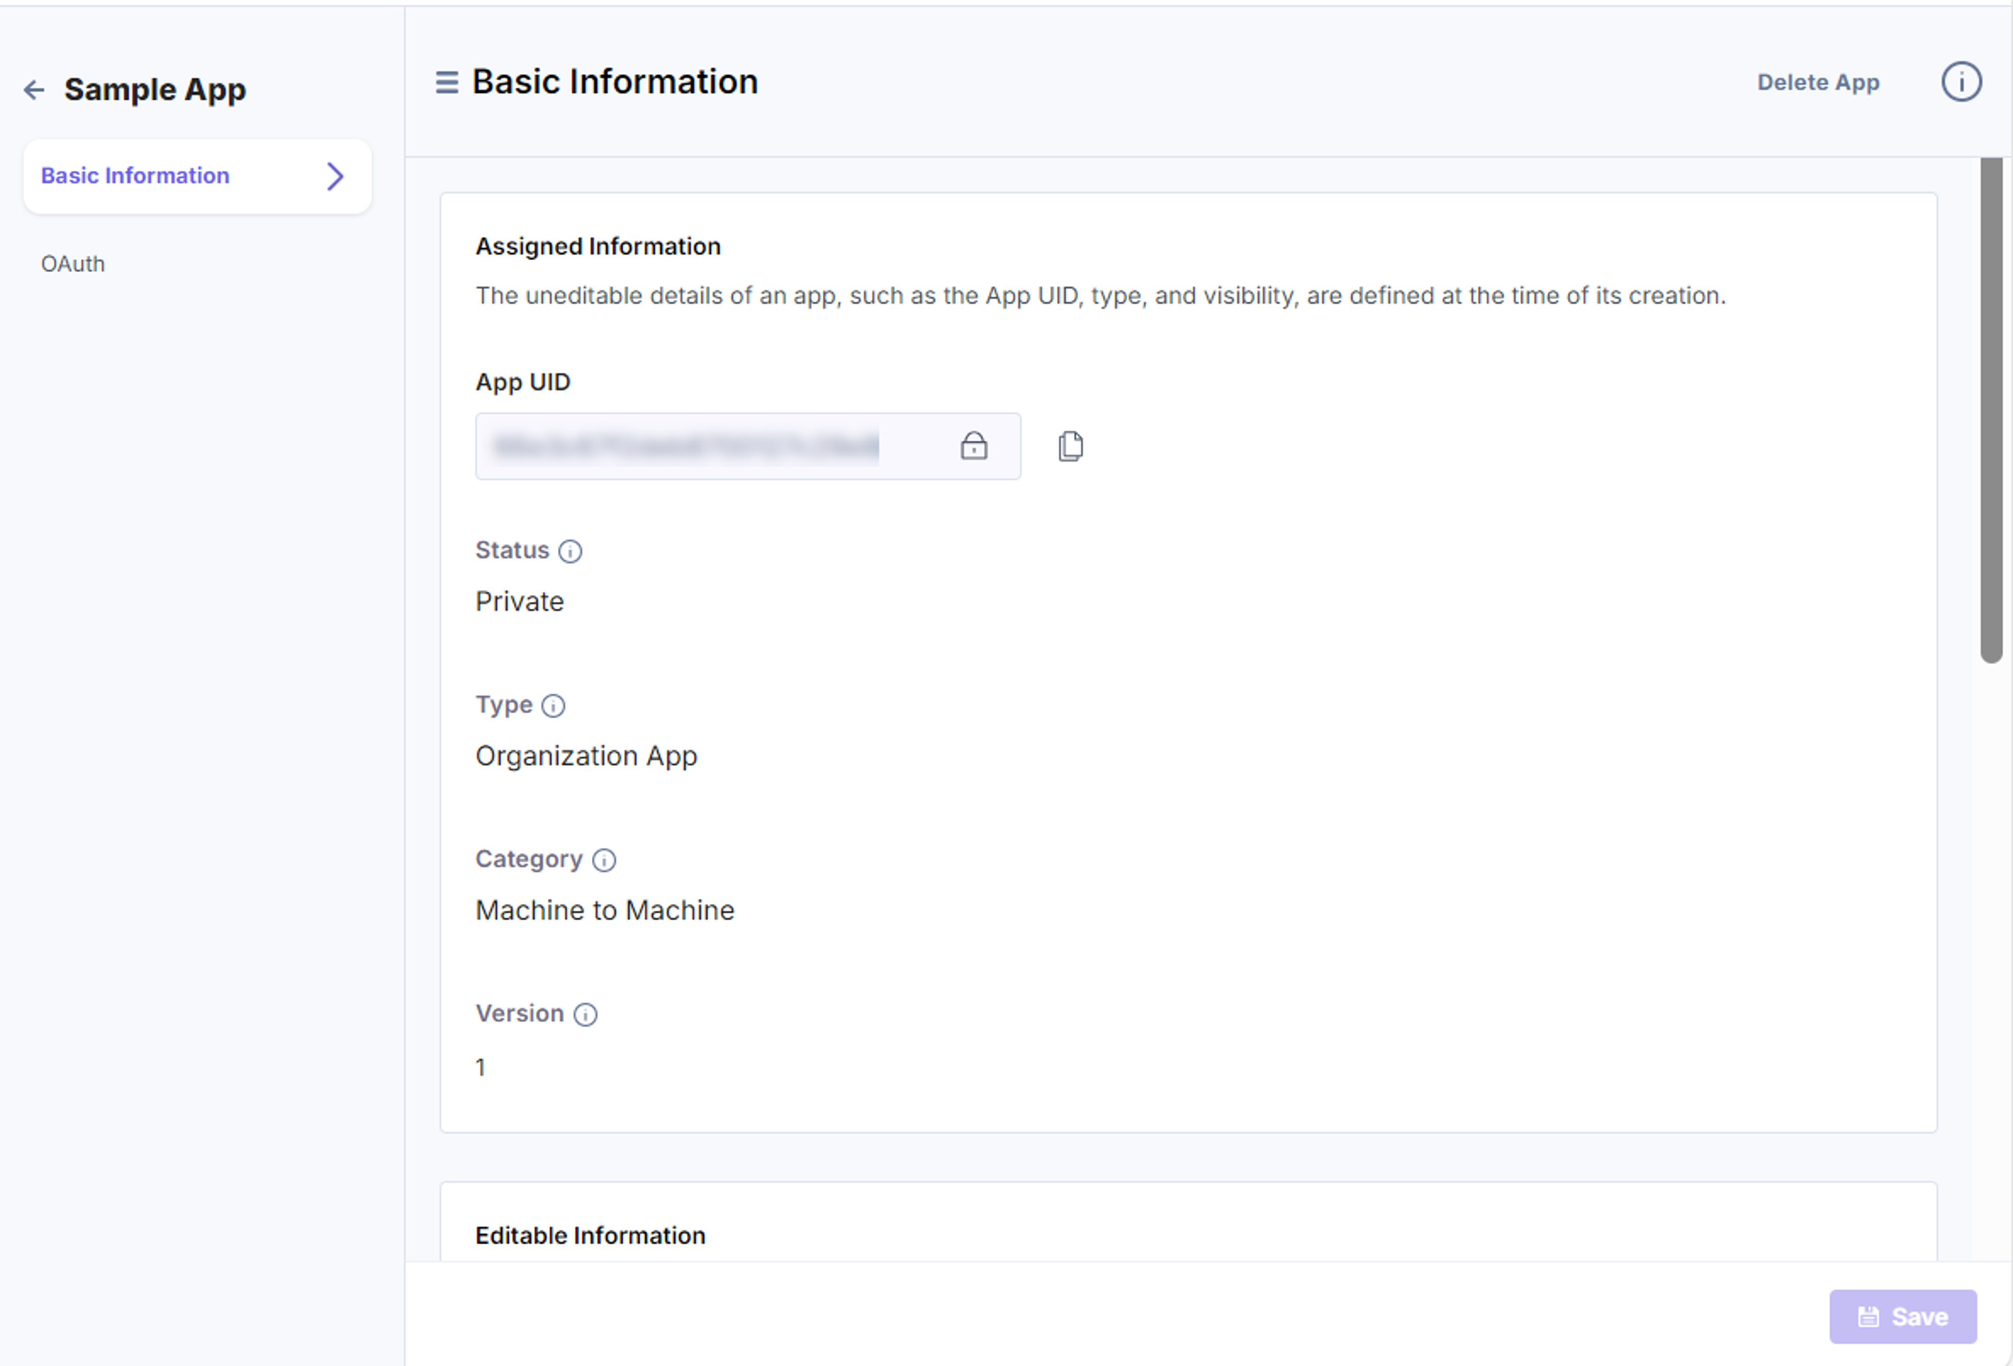Click the back arrow beside Sample App
The height and width of the screenshot is (1366, 2013).
pos(34,89)
